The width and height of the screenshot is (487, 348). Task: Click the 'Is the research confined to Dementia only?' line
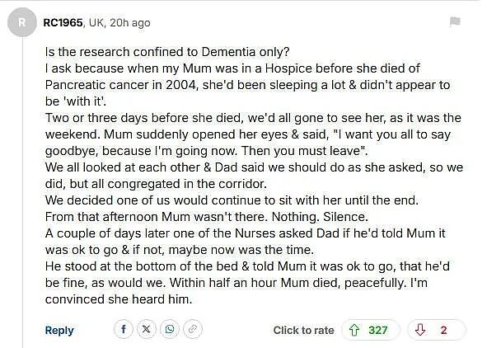click(167, 52)
